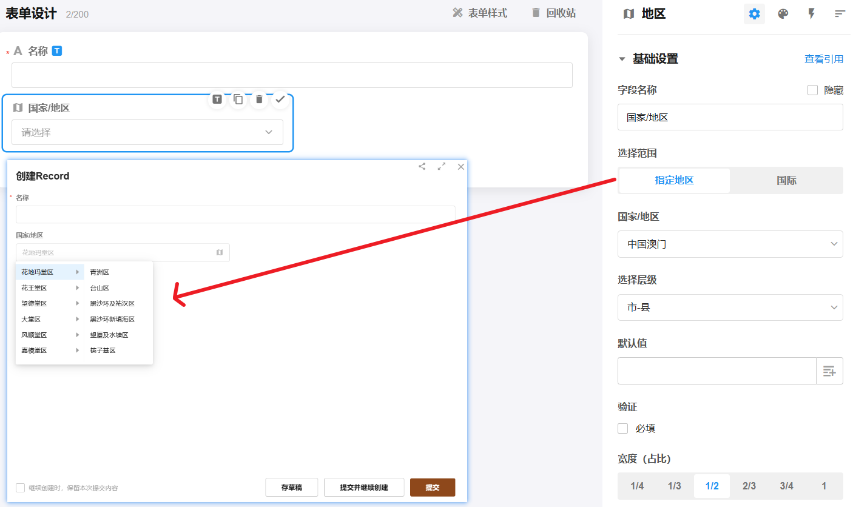Image resolution: width=853 pixels, height=507 pixels.
Task: Click the default value add-list icon
Action: 829,371
